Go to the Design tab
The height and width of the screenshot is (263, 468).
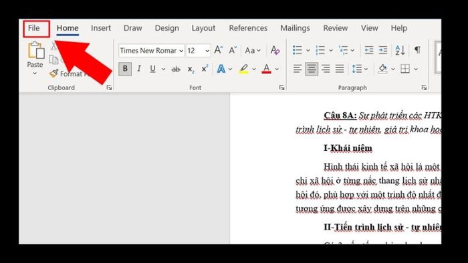167,28
